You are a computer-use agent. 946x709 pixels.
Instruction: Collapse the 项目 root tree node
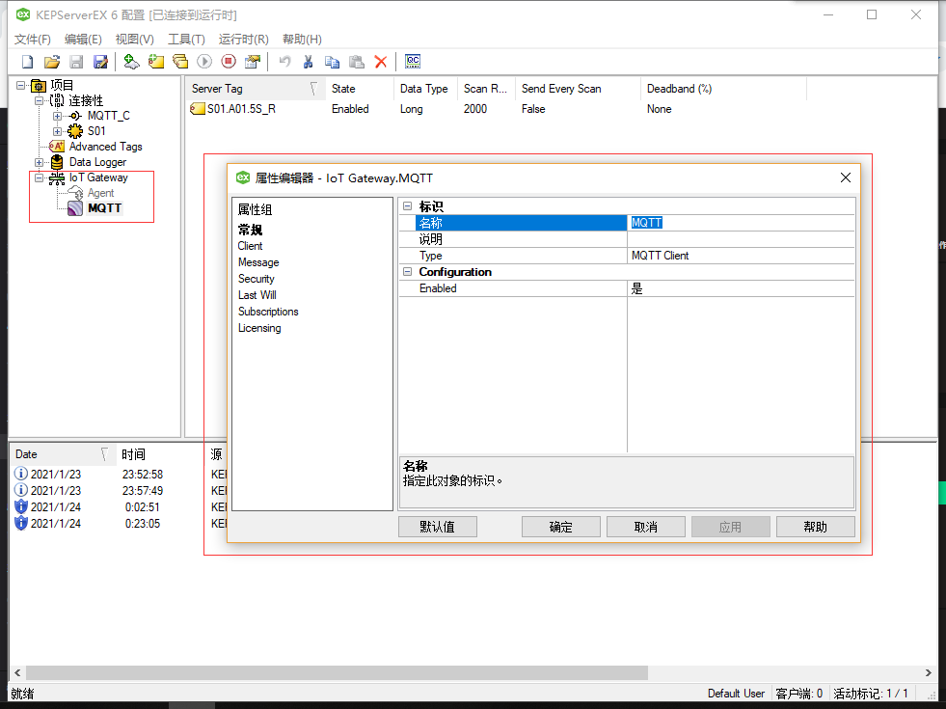[20, 85]
